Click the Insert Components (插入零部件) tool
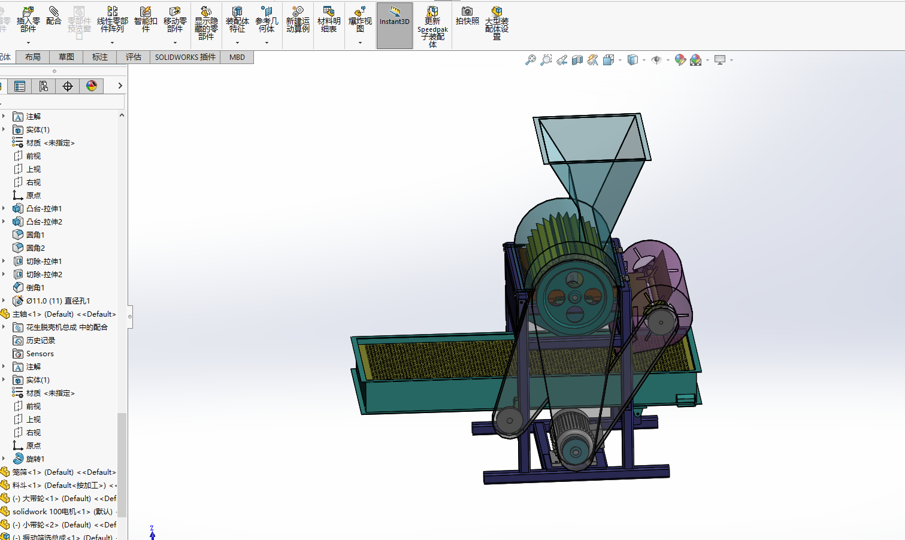905x540 pixels. (28, 20)
